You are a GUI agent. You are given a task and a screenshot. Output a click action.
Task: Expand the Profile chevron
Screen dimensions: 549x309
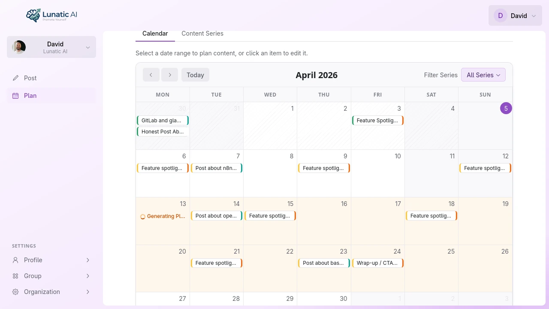[x=87, y=260]
